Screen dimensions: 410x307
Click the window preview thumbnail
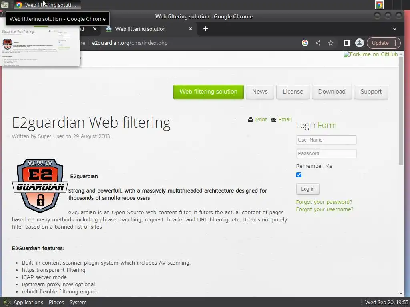point(40,46)
